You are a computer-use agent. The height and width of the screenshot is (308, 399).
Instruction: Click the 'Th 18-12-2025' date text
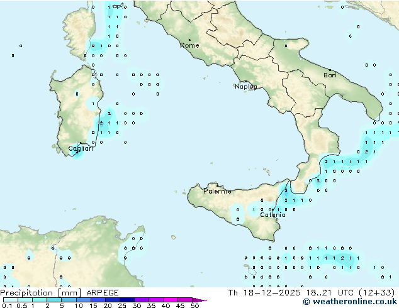coord(264,293)
